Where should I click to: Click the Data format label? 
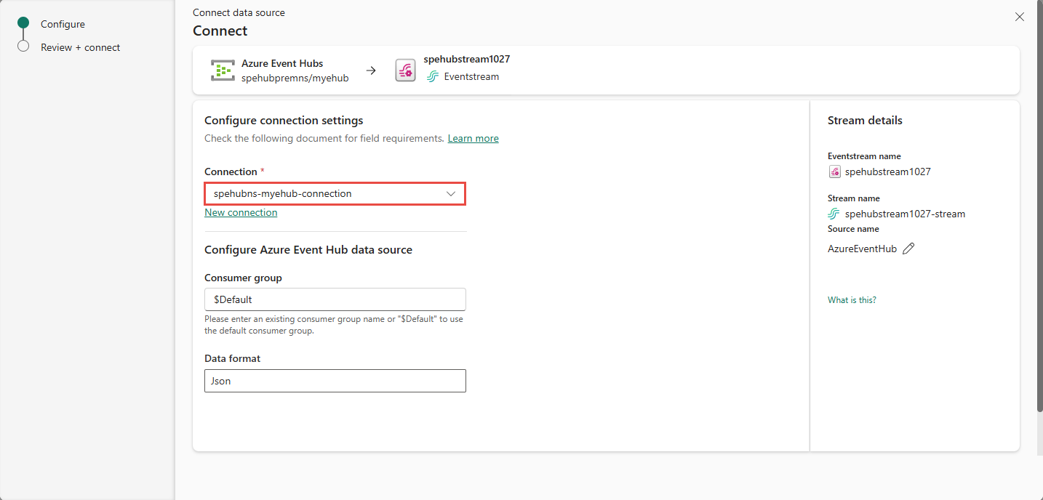point(232,358)
